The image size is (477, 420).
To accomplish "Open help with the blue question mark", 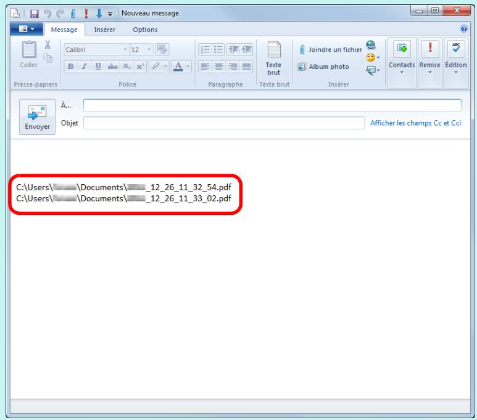I will click(464, 29).
